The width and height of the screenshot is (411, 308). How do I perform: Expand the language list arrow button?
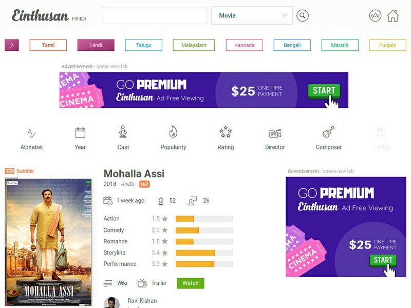pyautogui.click(x=12, y=45)
